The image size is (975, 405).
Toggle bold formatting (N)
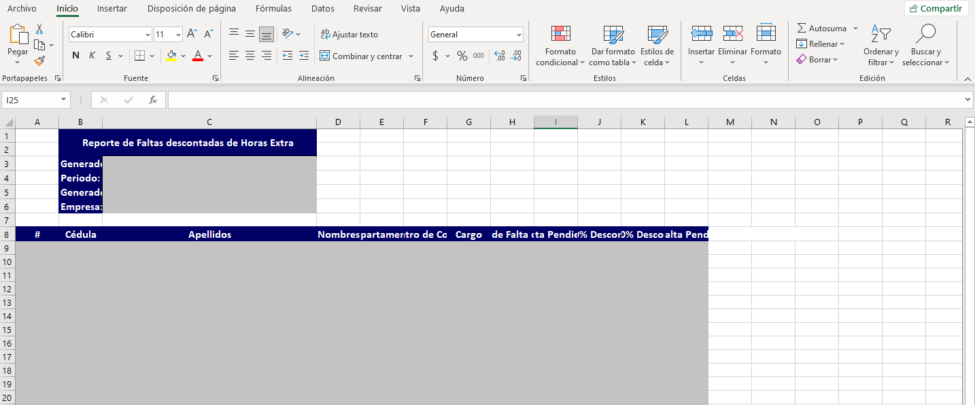pos(75,56)
